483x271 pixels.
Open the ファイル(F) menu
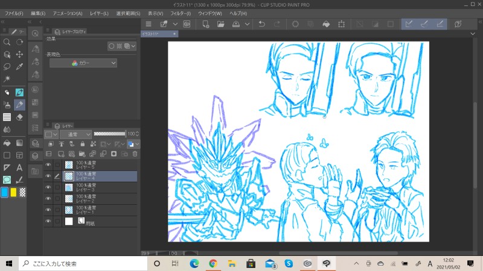[x=14, y=13]
